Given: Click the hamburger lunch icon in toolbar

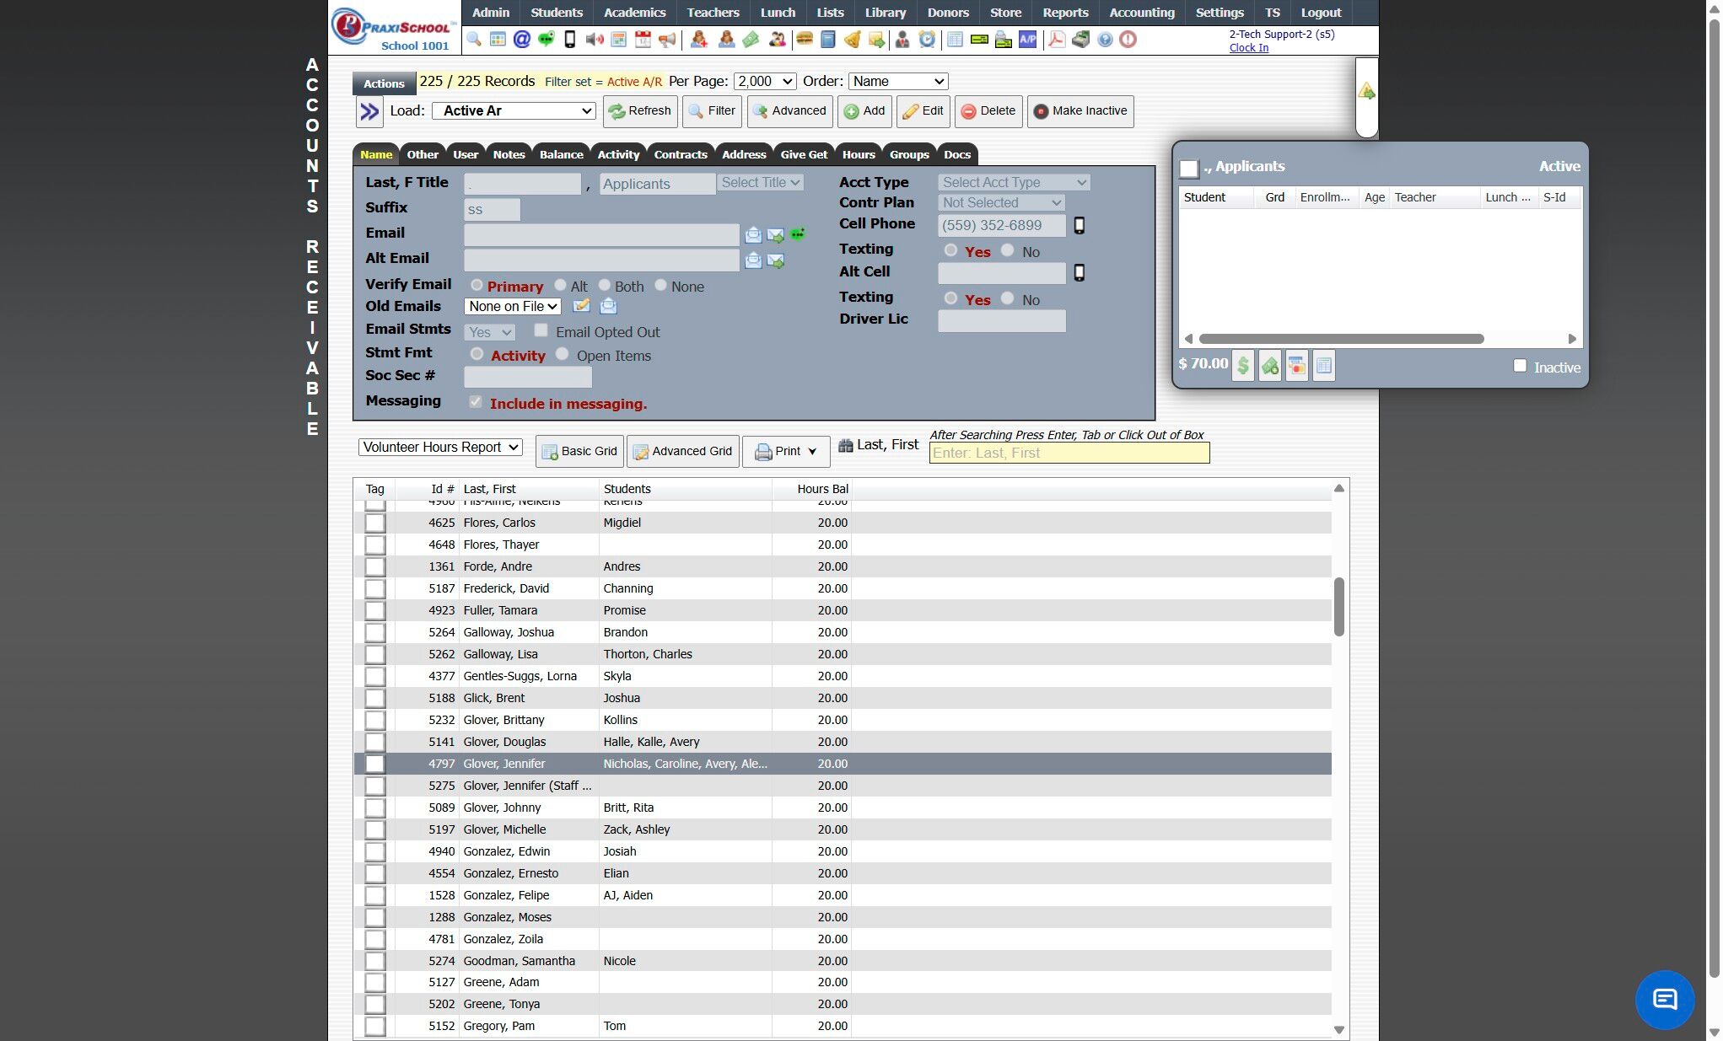Looking at the screenshot, I should (805, 40).
